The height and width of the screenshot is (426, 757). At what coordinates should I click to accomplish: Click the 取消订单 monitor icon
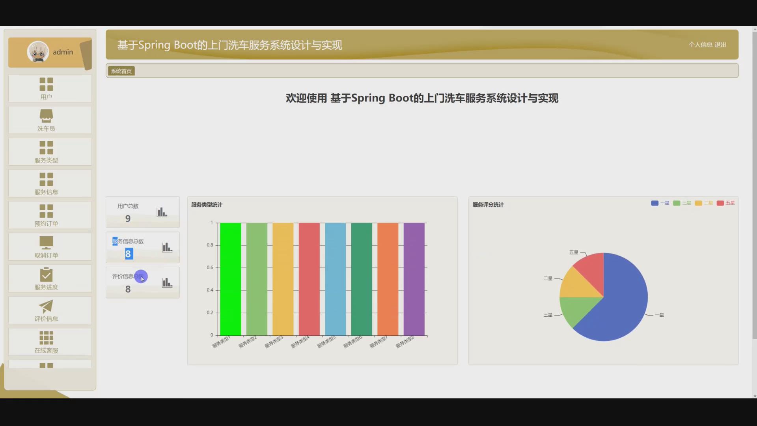coord(46,243)
